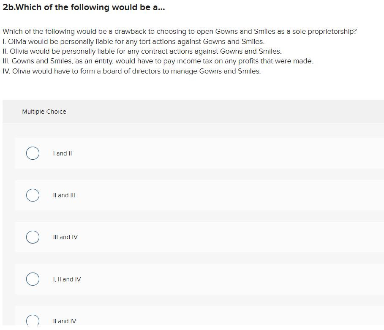Click the 'II and IV' answer label
Viewport: 384px width, 330px height.
click(x=64, y=321)
